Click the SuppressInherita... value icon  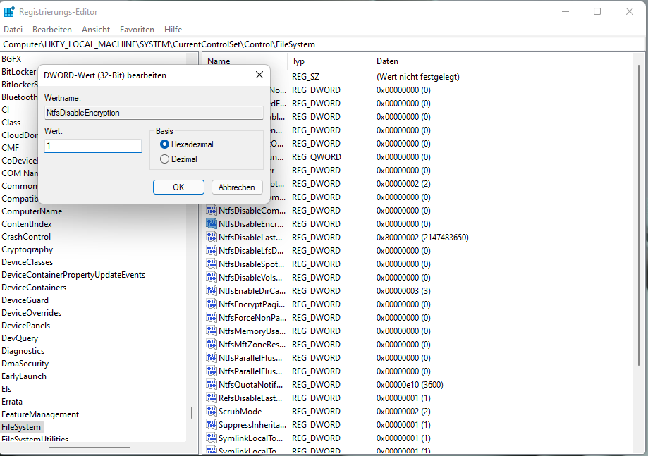pyautogui.click(x=212, y=424)
